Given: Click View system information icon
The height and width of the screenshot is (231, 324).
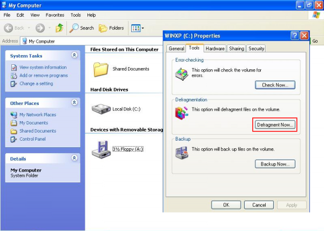Looking at the screenshot, I should (14, 68).
